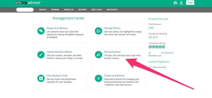Viewport: 212px width, 98px height.
Task: Click the PROPERTY ID# label
Action: (155, 56)
